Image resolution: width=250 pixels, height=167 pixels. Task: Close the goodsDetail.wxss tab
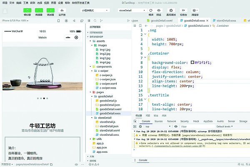coord(207,20)
